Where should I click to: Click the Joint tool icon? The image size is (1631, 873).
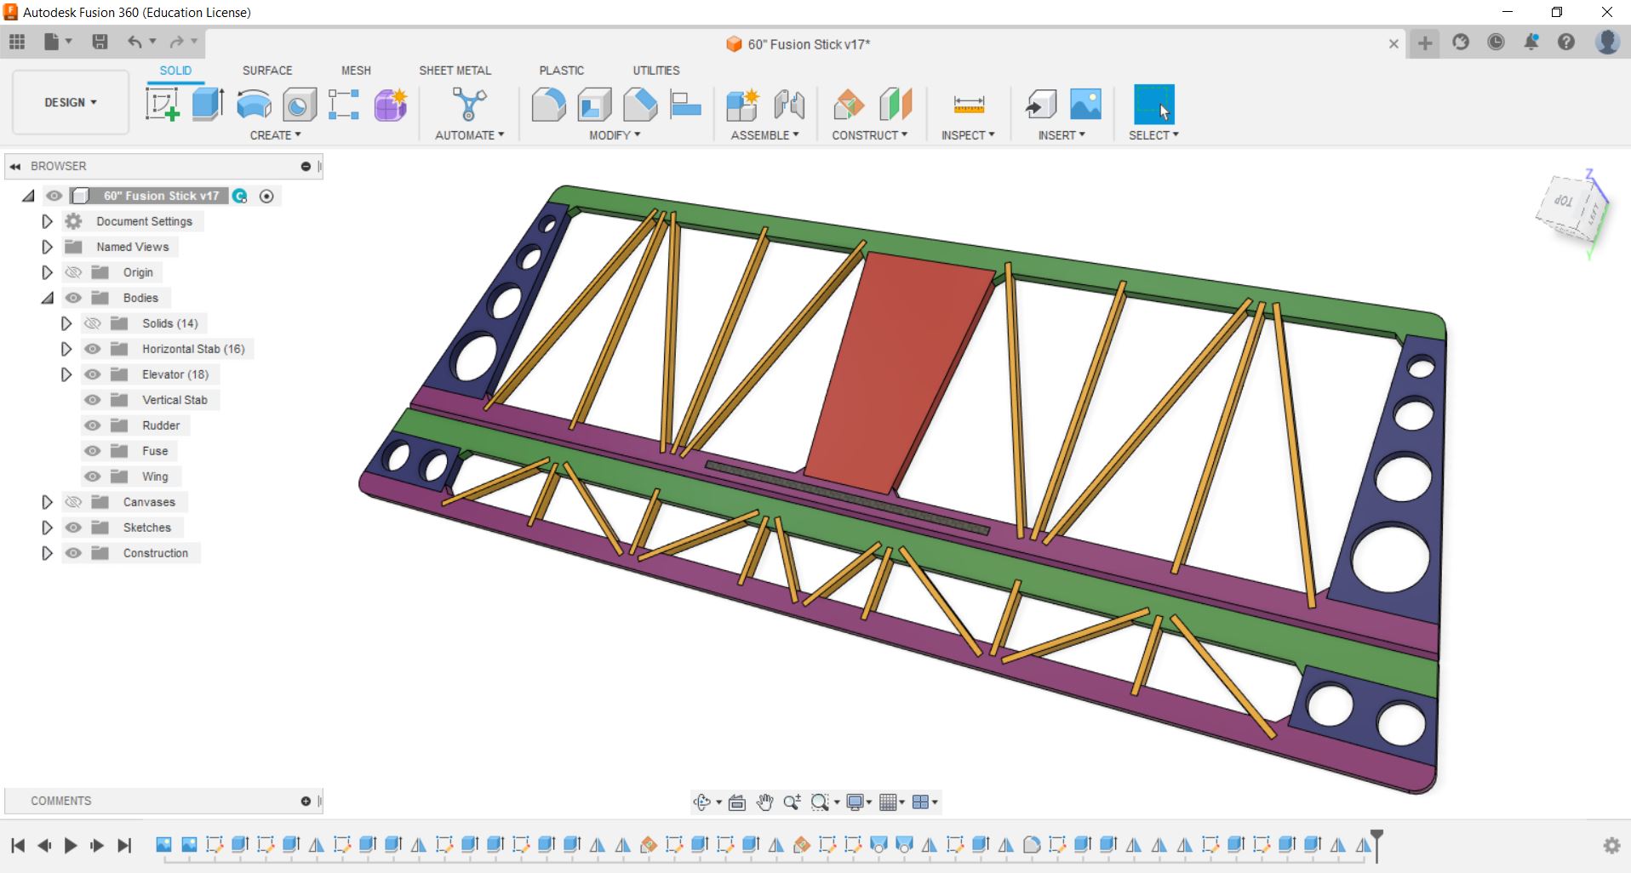[x=789, y=105]
